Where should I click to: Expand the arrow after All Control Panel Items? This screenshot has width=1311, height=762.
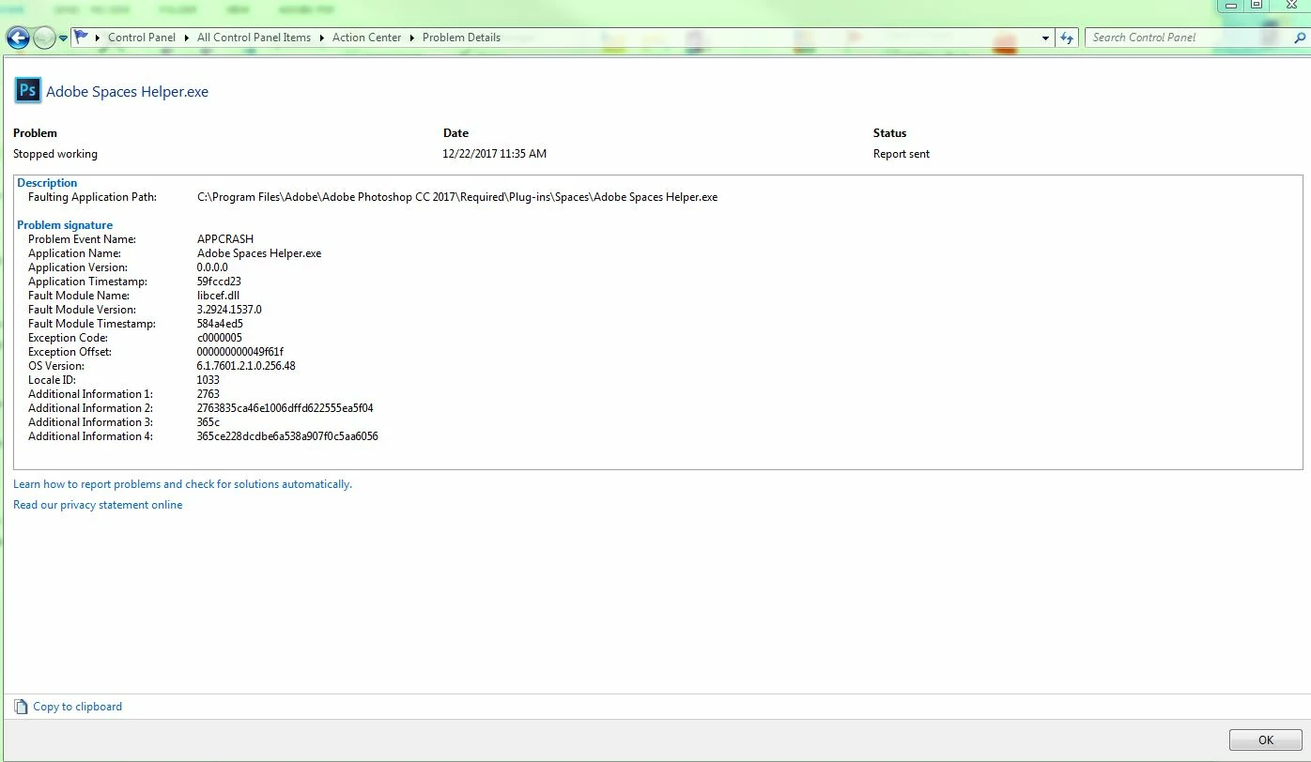click(321, 38)
